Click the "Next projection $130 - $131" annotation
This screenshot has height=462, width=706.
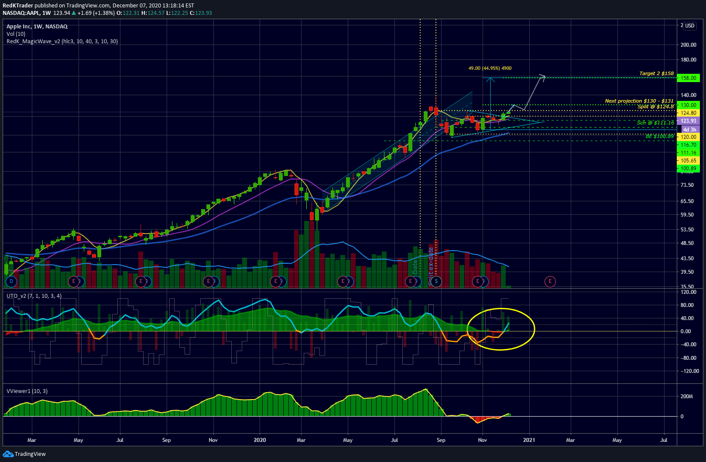tap(639, 101)
